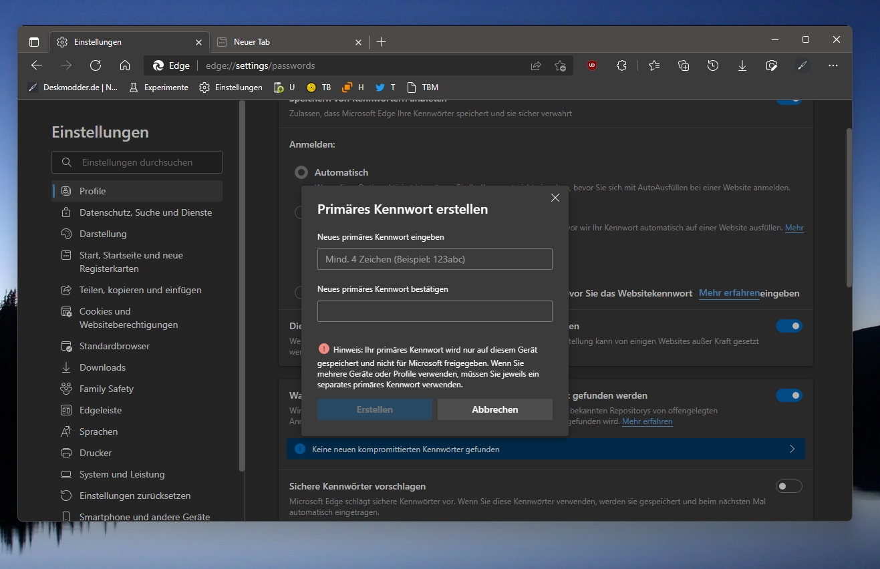Add this page to favorites star icon

pos(560,65)
